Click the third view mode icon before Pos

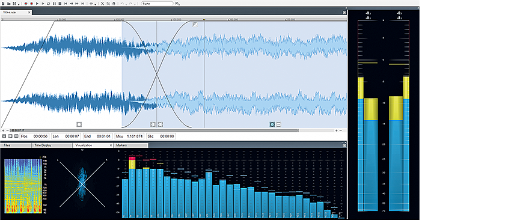(x=16, y=136)
